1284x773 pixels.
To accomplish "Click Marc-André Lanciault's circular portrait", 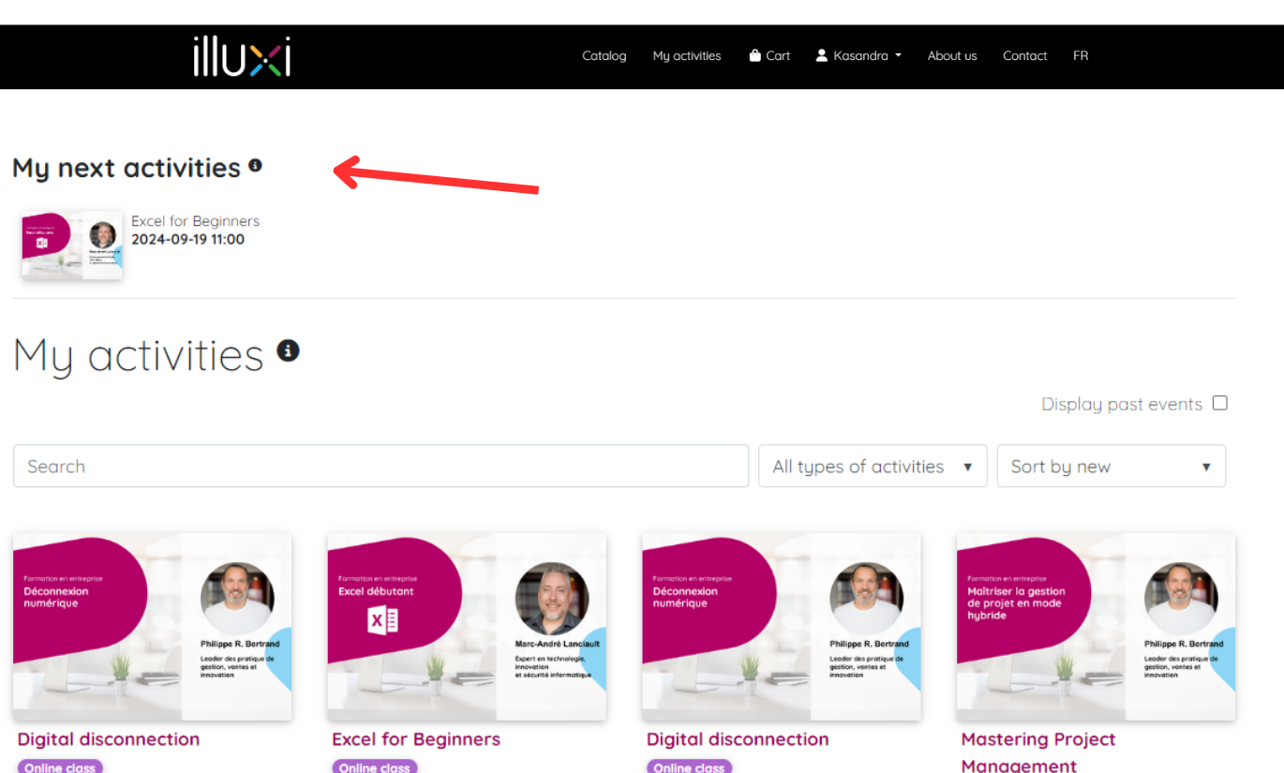I will coord(552,599).
